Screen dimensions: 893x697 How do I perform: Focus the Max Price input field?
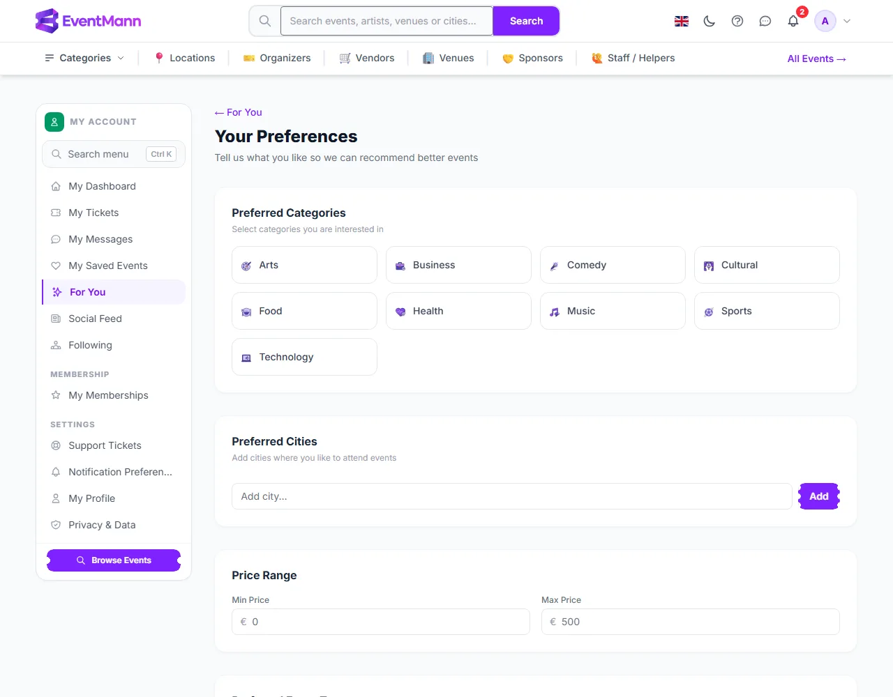click(x=691, y=622)
